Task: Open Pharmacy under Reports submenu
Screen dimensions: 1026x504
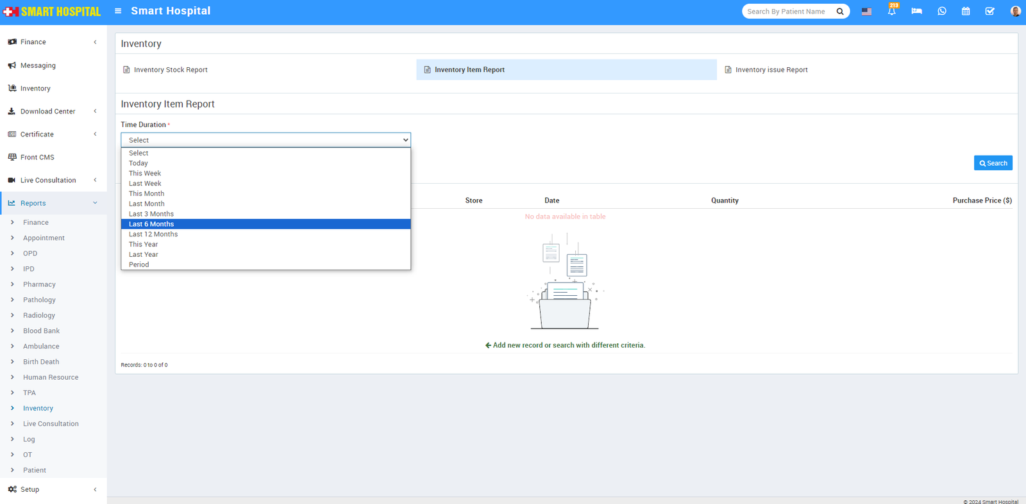Action: point(39,284)
